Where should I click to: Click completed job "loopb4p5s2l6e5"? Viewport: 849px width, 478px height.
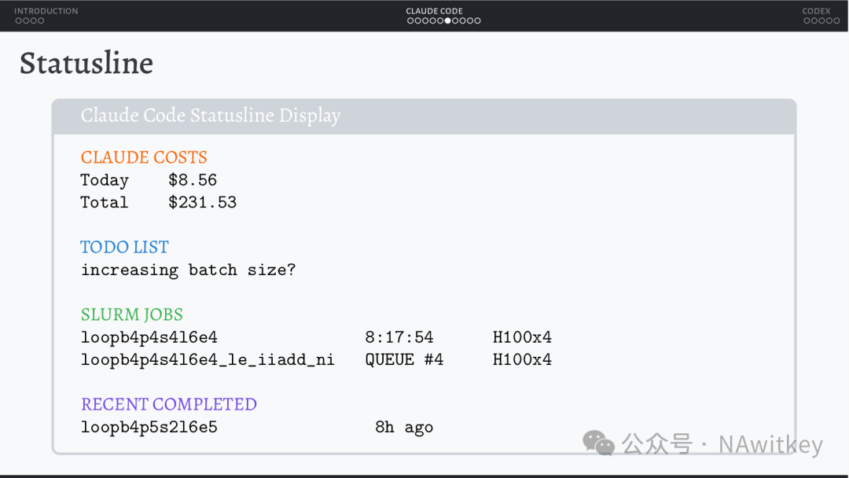coord(149,427)
